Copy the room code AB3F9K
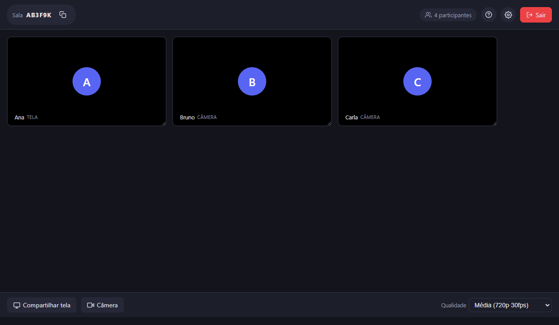Viewport: 559px width, 325px height. [63, 15]
